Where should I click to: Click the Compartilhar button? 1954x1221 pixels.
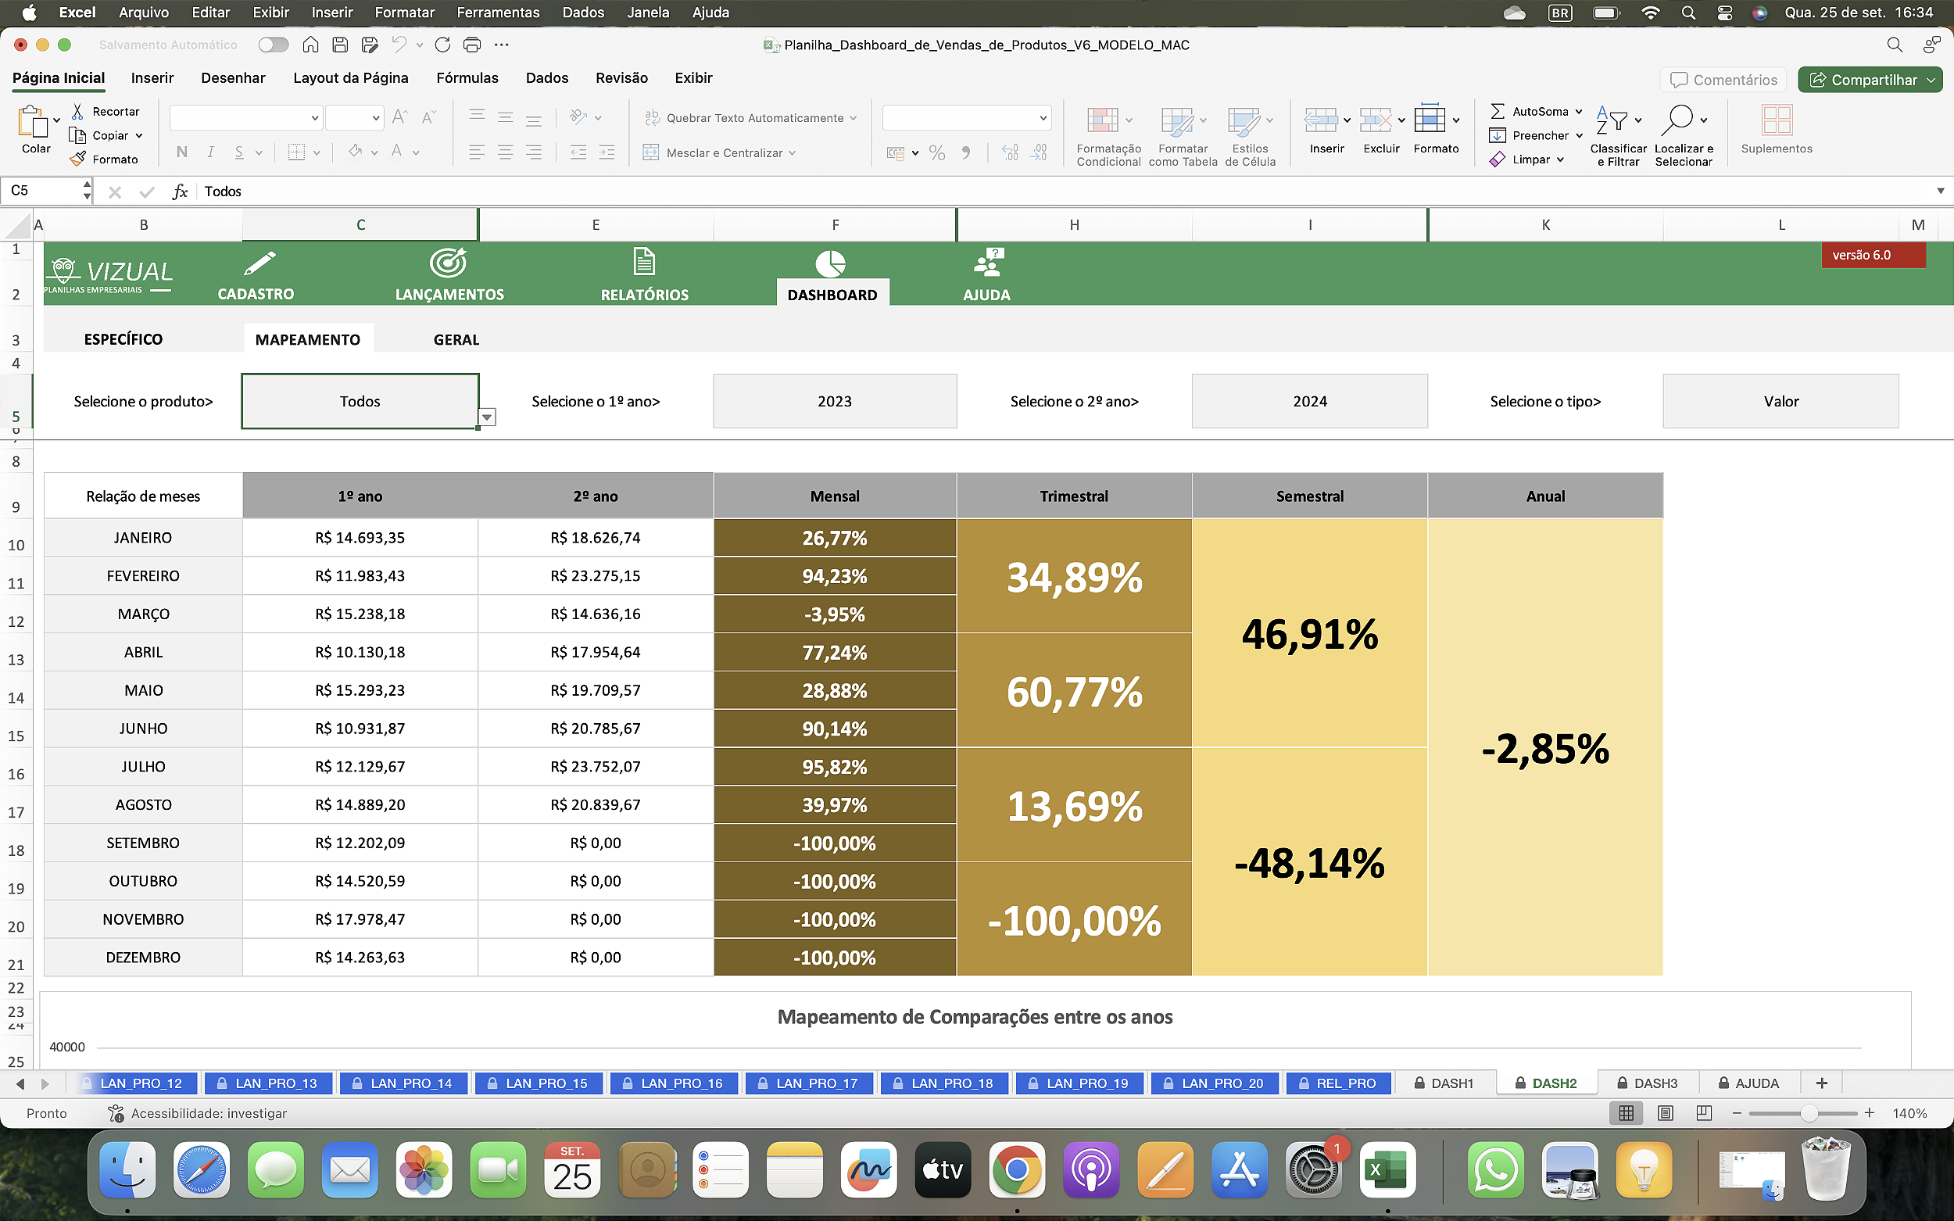pyautogui.click(x=1870, y=79)
